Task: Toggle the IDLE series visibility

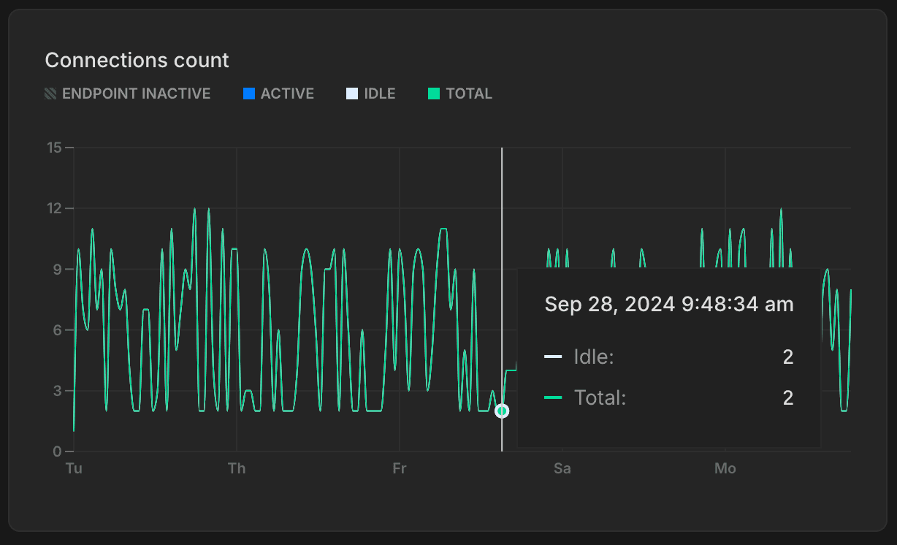Action: [x=370, y=94]
